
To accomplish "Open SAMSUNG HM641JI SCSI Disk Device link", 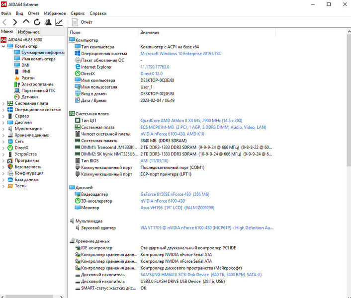I will click(201, 275).
